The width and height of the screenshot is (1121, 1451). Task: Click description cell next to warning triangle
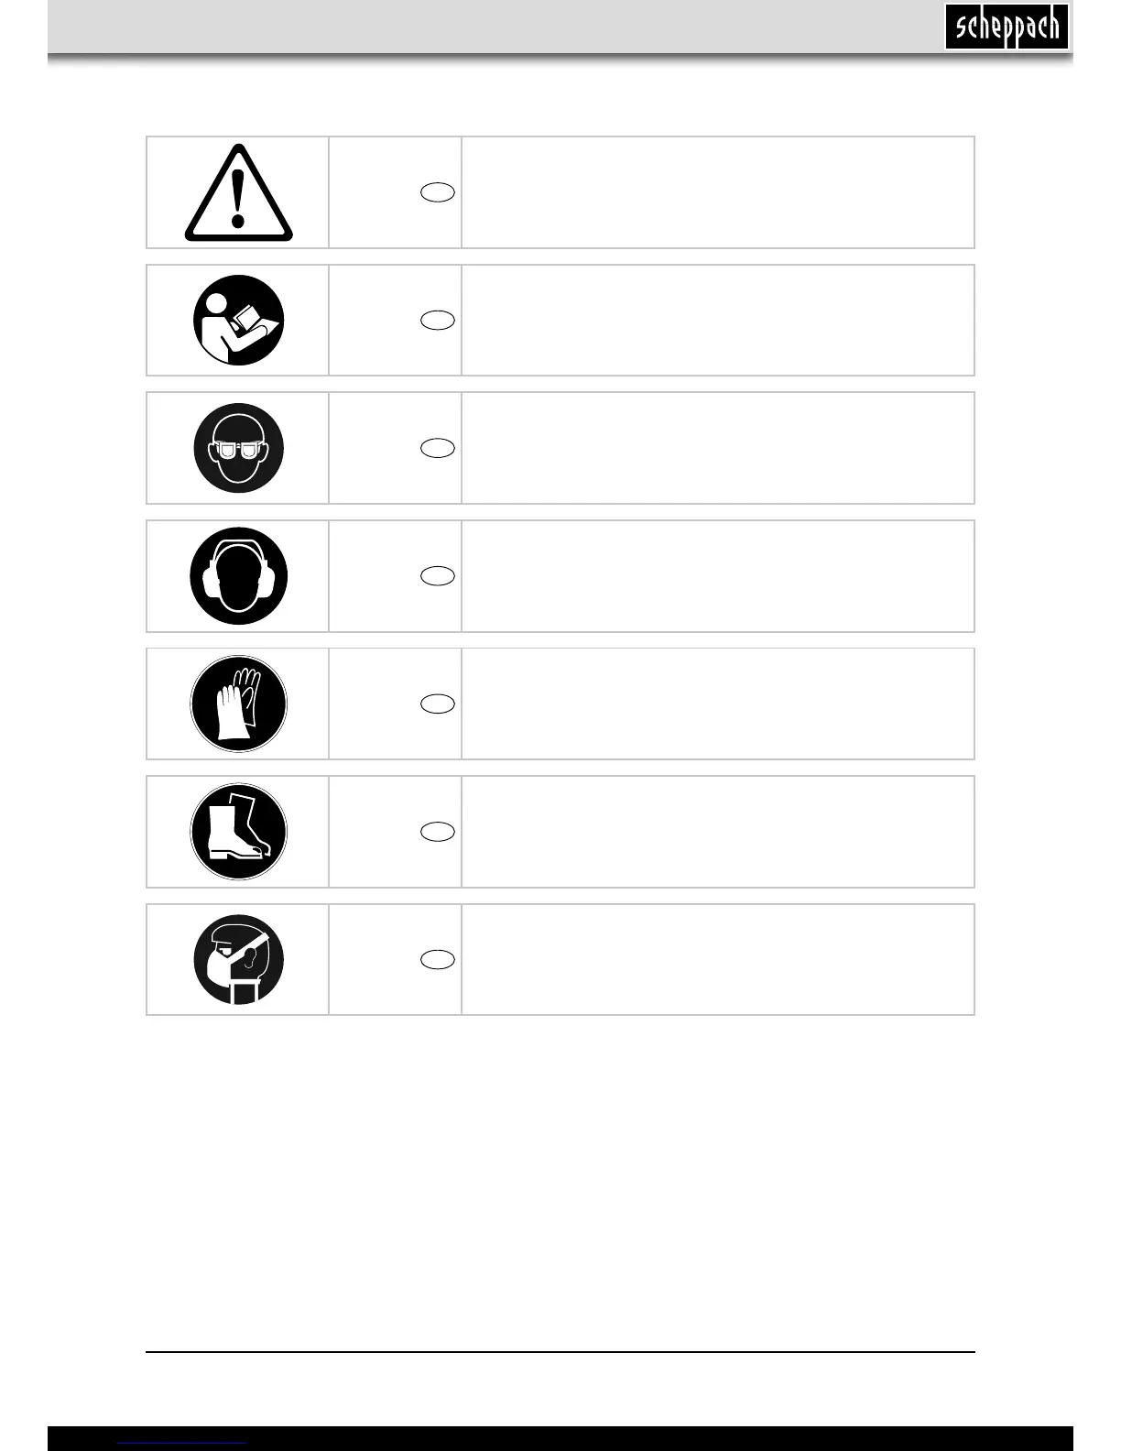(x=718, y=192)
